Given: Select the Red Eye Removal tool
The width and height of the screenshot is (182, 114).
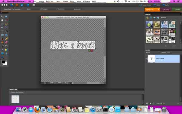Looking at the screenshot, I should [x=2, y=39].
